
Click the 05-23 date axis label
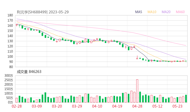point(177,106)
